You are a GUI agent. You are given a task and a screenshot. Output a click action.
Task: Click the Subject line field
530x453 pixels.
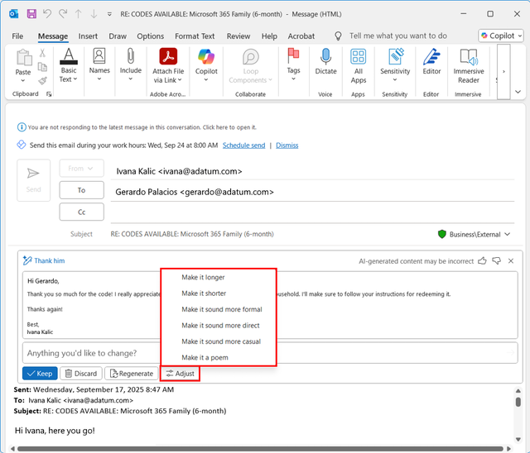[192, 234]
